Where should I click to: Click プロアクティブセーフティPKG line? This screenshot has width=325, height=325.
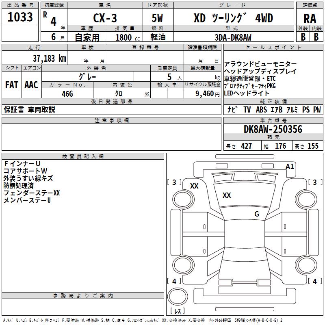tap(250, 86)
